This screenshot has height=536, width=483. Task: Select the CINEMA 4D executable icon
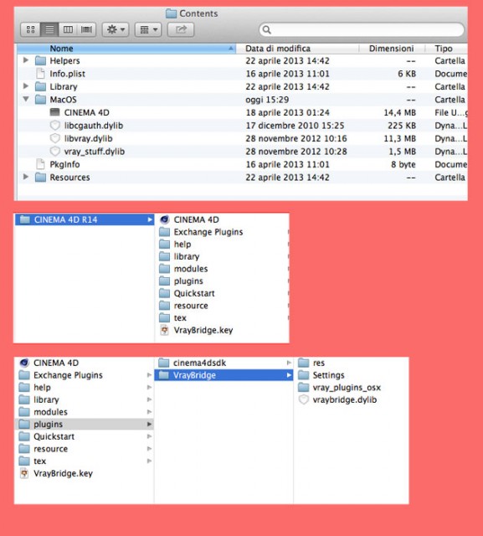[x=54, y=112]
